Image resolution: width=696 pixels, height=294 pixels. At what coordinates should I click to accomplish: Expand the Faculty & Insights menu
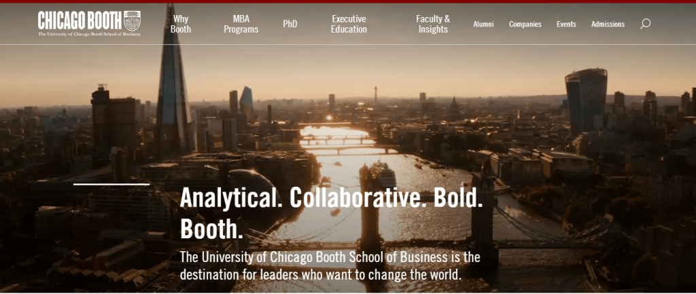(433, 24)
